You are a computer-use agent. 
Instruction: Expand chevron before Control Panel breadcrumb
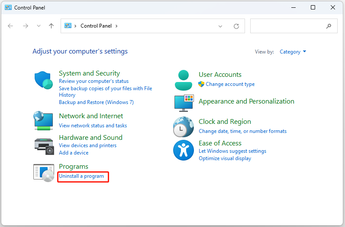pyautogui.click(x=75, y=26)
